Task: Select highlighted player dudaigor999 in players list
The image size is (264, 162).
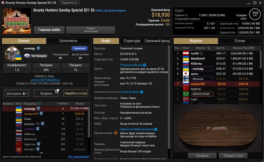Action: (x=217, y=84)
